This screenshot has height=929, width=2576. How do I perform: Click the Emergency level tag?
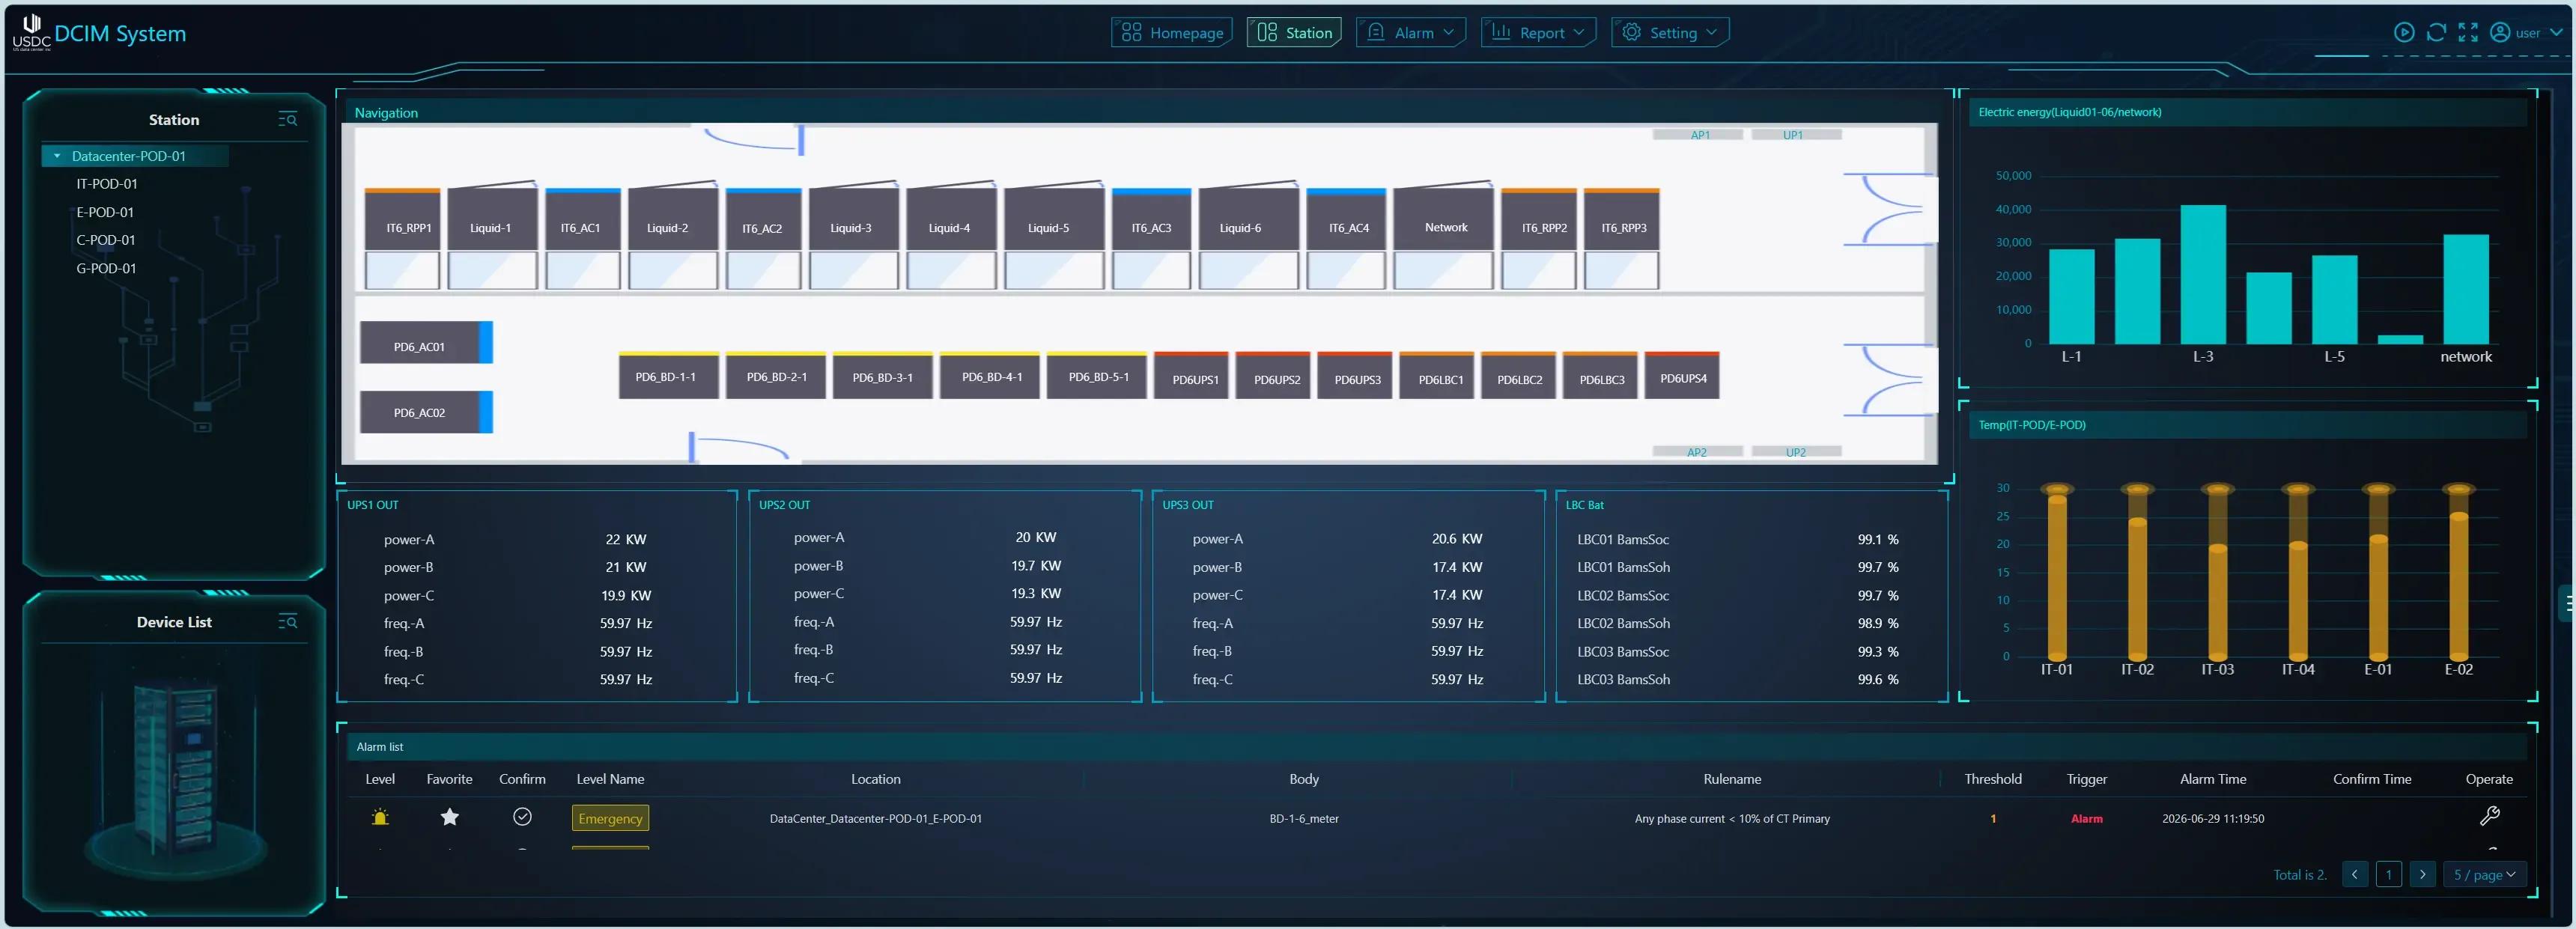(x=610, y=818)
